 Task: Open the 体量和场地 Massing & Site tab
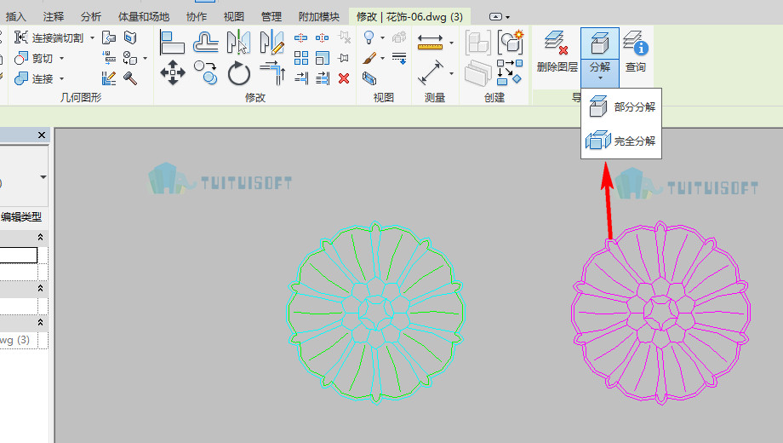tap(144, 17)
